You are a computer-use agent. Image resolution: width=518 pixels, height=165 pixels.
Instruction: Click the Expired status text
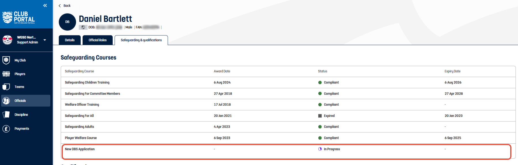(329, 116)
